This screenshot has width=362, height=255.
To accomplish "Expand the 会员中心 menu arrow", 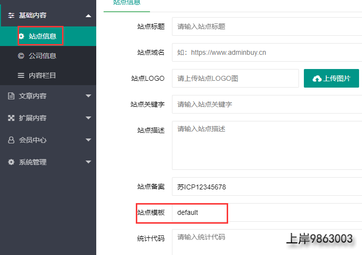I will [88, 140].
